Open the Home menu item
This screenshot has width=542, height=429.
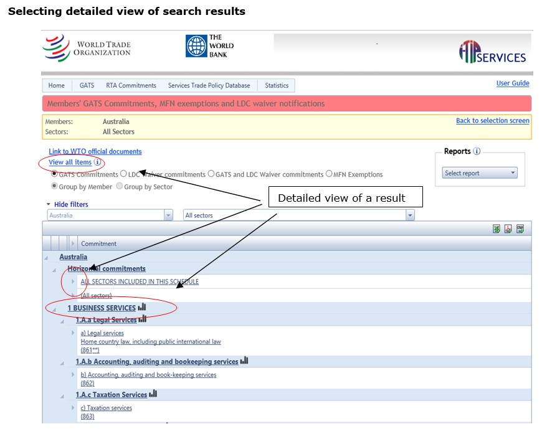[56, 85]
